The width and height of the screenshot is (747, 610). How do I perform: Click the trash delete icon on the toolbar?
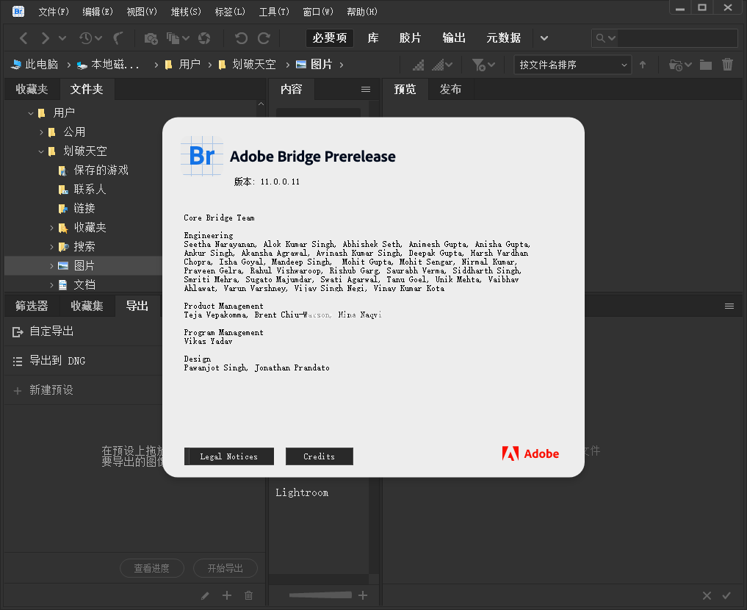click(x=727, y=65)
